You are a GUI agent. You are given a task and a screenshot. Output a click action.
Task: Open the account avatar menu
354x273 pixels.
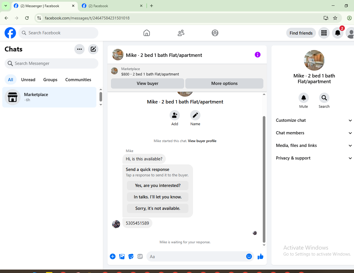(x=350, y=33)
